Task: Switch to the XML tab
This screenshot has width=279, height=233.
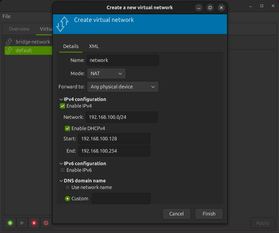Action: tap(94, 46)
